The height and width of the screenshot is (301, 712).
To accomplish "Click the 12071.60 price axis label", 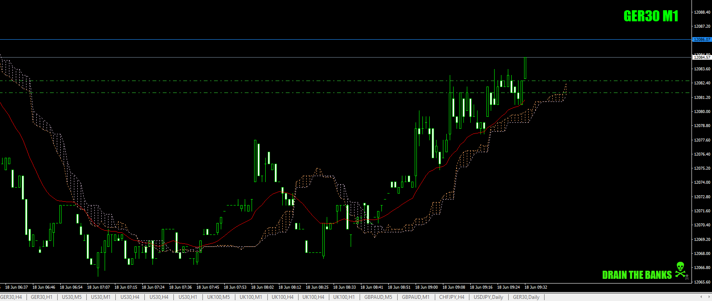I will 702,211.
